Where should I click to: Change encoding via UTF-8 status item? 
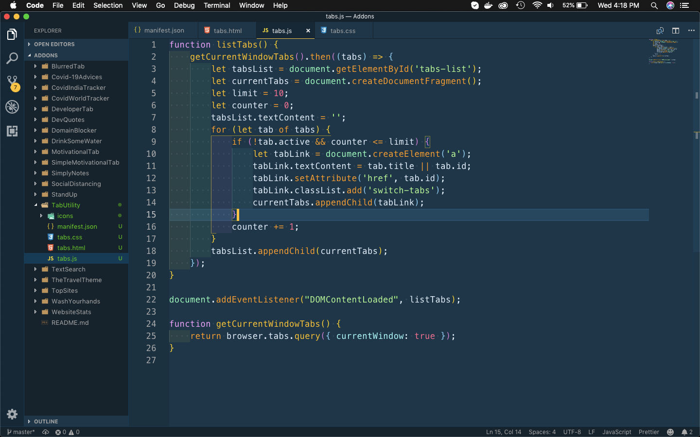[x=572, y=432]
